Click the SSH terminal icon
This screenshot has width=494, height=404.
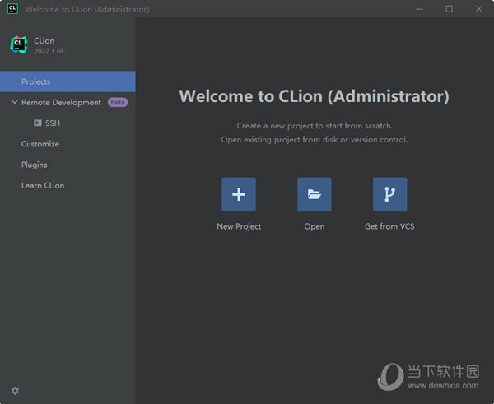[38, 123]
